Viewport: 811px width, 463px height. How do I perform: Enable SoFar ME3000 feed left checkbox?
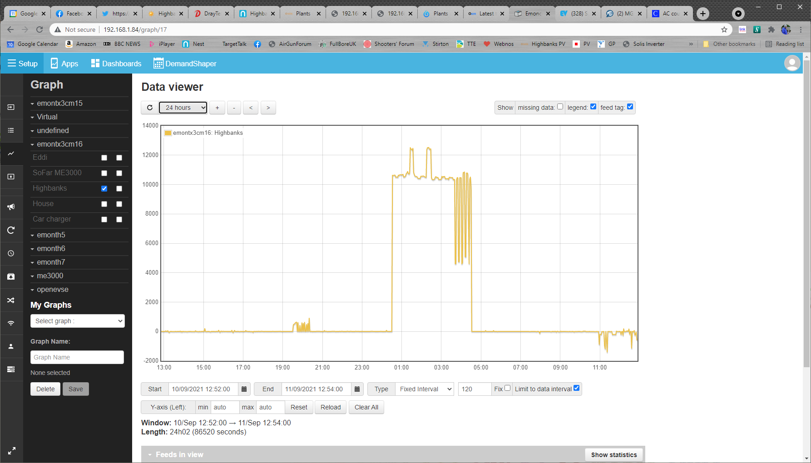104,173
